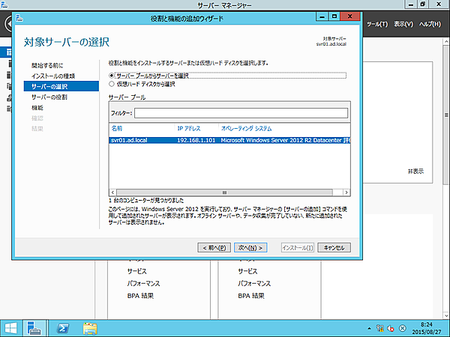Open File Explorer from the taskbar
Viewport: 450px width, 337px height.
pyautogui.click(x=90, y=327)
